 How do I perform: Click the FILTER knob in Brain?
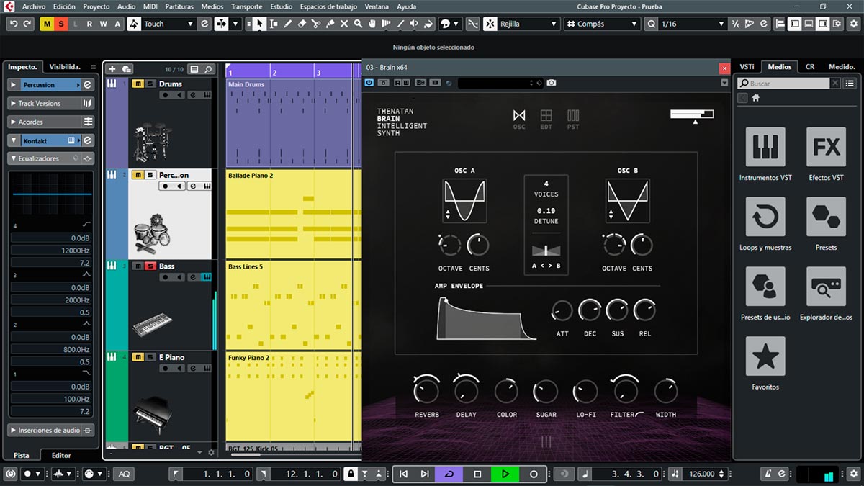(624, 391)
